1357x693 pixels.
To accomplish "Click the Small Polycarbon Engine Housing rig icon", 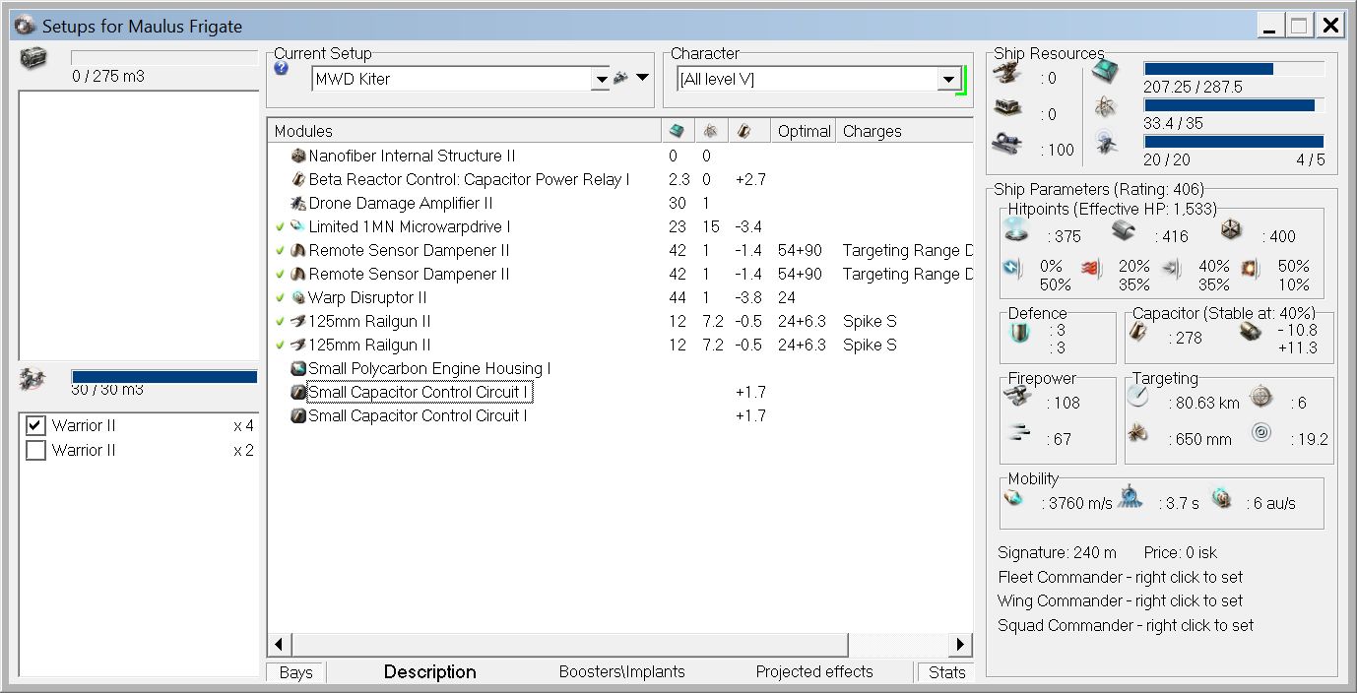I will coord(298,368).
